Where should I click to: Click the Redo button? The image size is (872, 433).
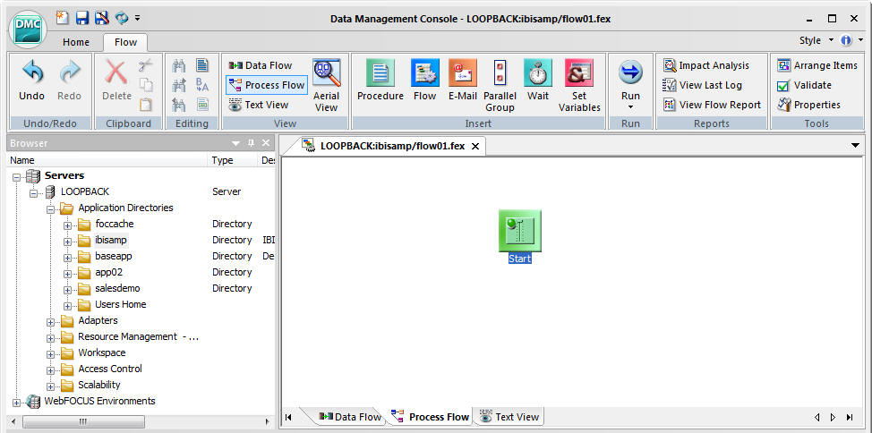pyautogui.click(x=70, y=80)
